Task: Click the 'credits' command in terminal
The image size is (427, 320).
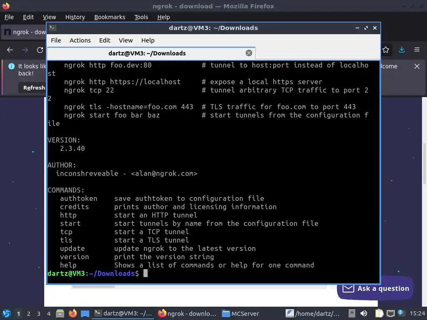Action: pos(74,207)
